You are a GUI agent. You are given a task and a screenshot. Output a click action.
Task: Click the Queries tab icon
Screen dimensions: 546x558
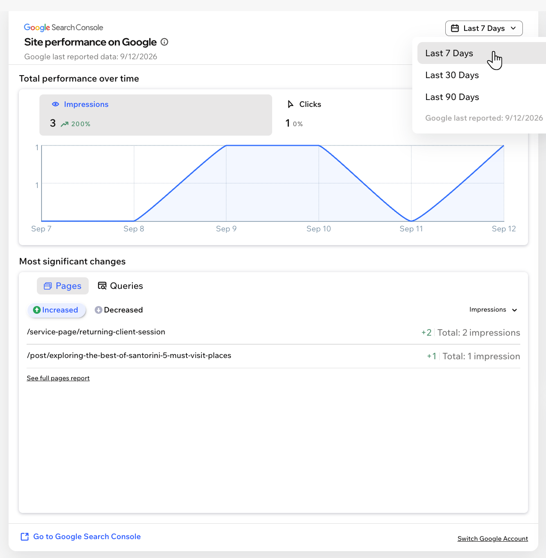(102, 286)
